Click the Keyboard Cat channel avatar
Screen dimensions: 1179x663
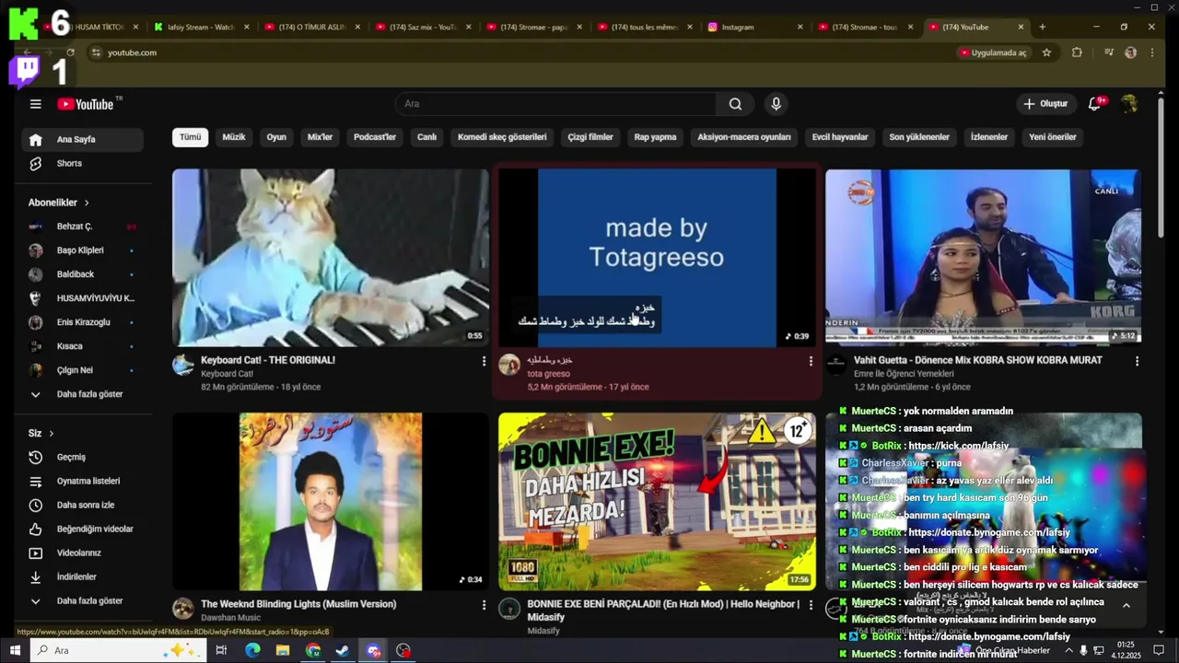tap(183, 365)
